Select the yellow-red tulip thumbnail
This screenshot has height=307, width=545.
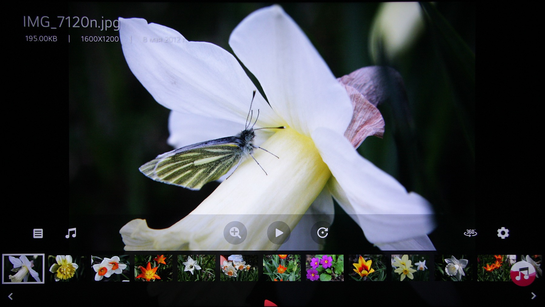[367, 268]
